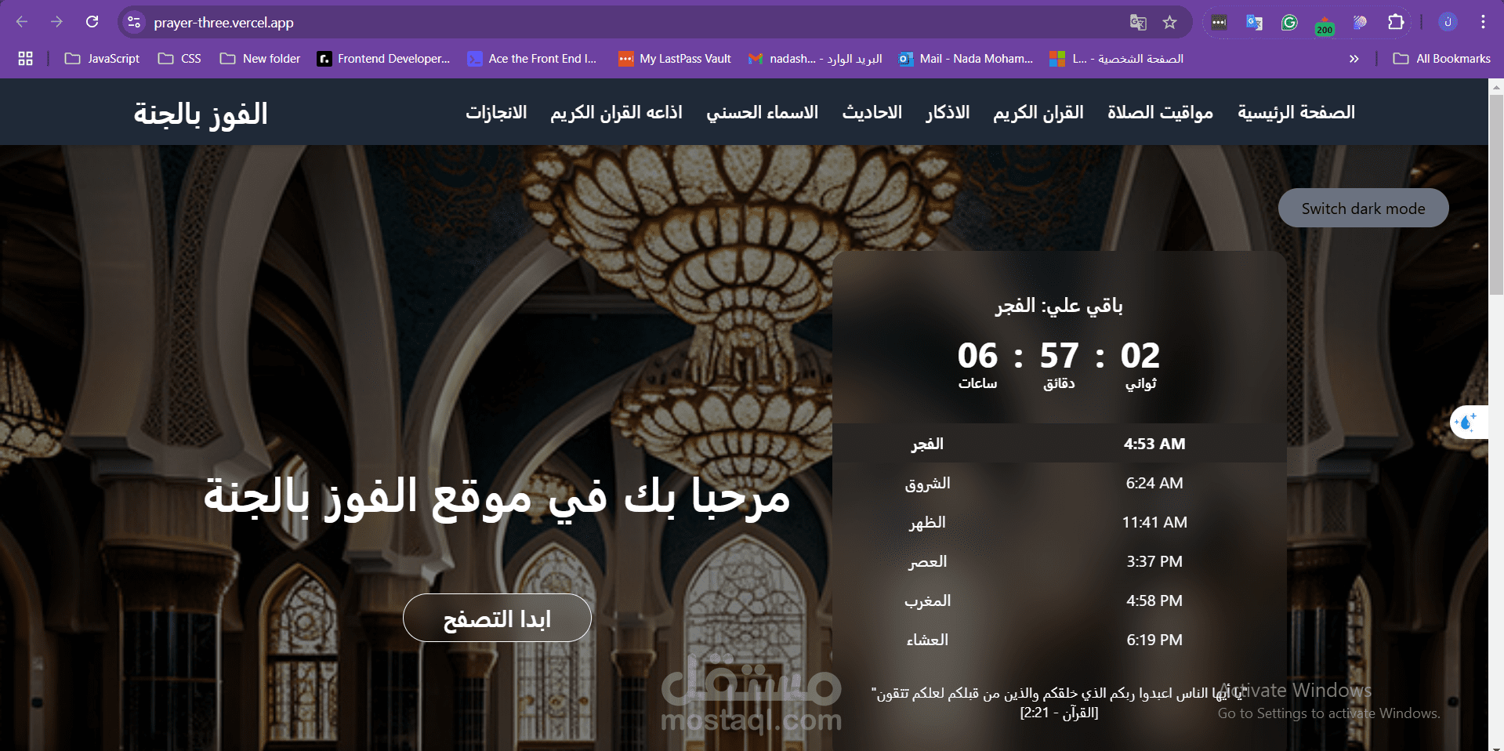Open the nadash Gmail inbox bookmark
Screen dimensions: 1504x751
click(x=815, y=58)
